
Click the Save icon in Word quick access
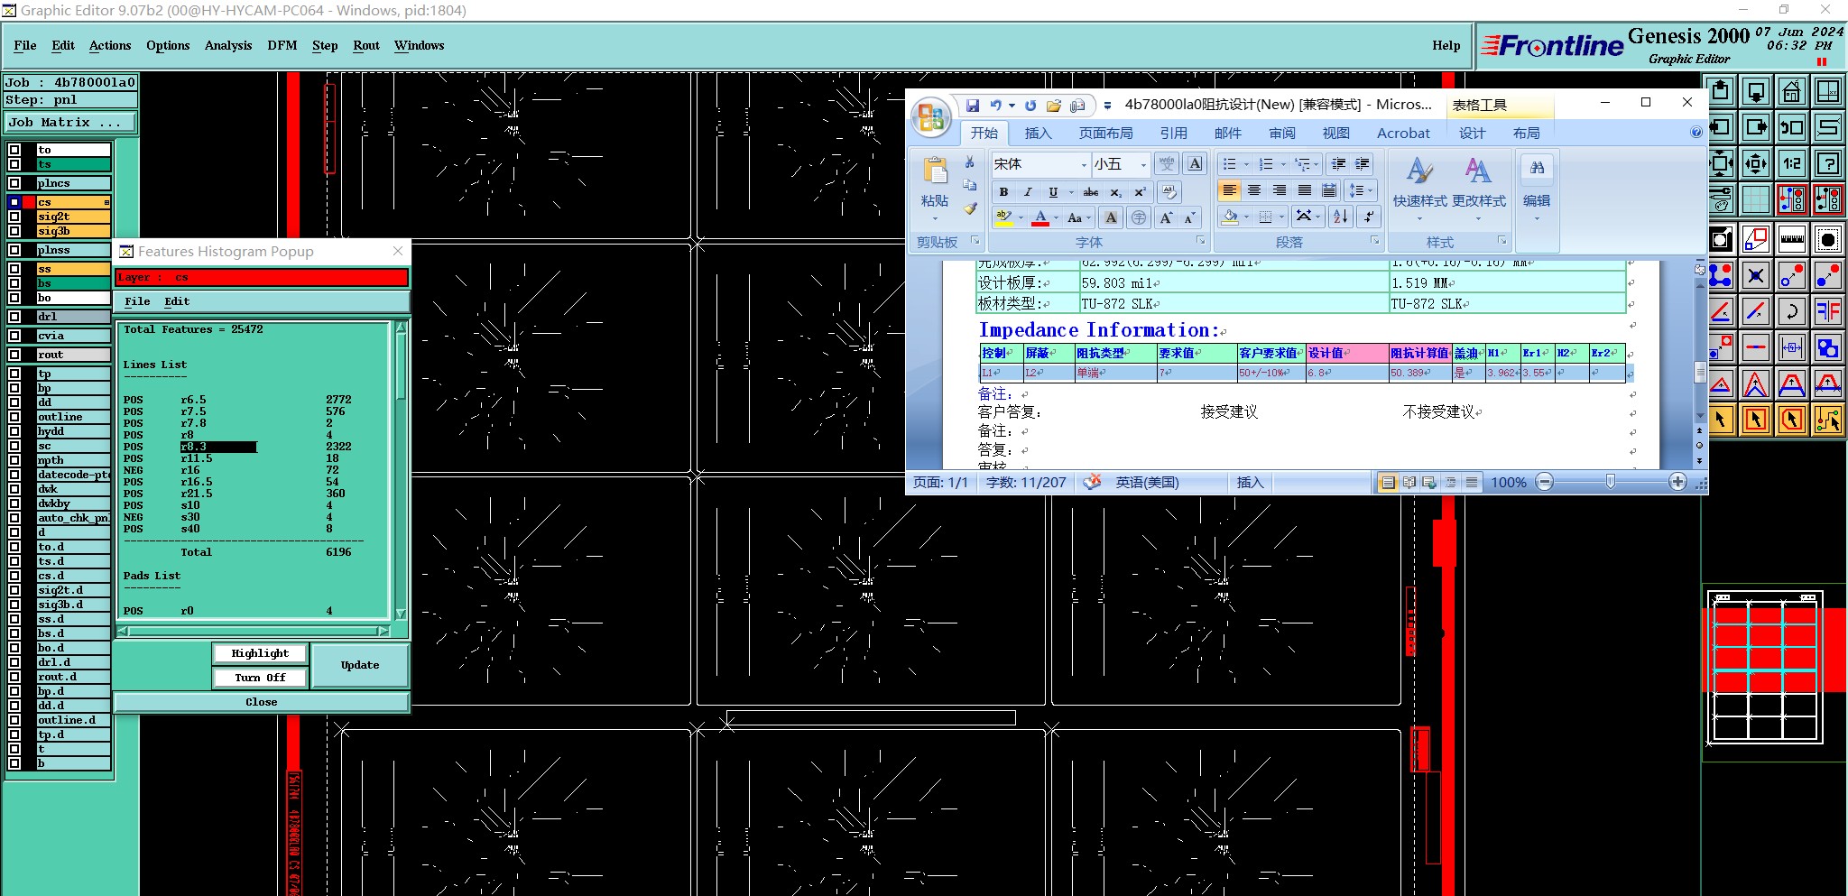[972, 106]
